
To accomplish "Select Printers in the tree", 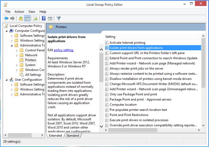I will pyautogui.click(x=31, y=60).
